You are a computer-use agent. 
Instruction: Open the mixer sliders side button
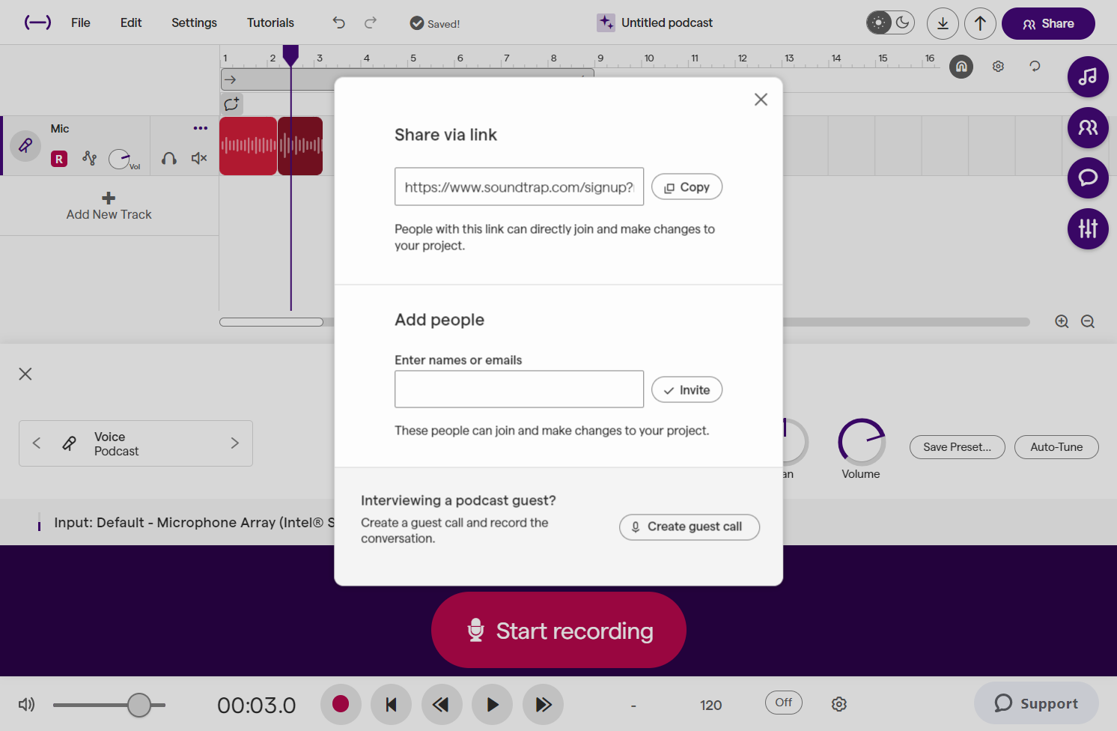1088,228
